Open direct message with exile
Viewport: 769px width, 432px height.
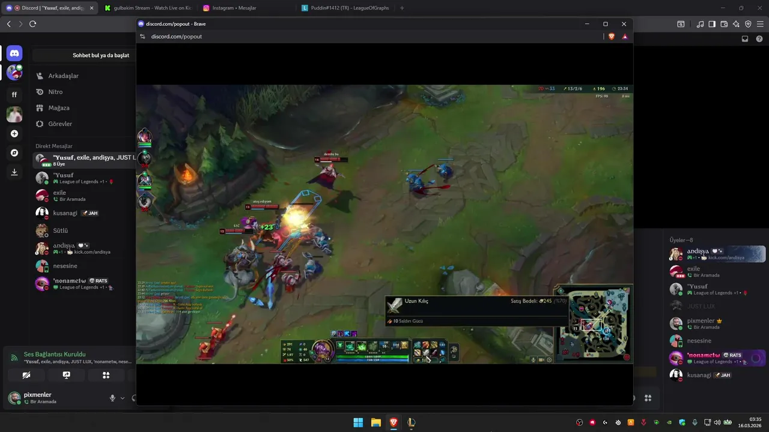coord(84,196)
